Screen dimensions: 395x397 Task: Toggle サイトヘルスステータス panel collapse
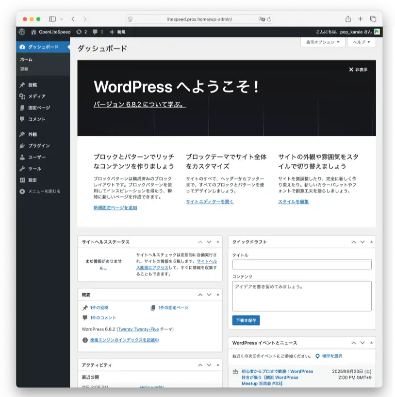(x=218, y=242)
